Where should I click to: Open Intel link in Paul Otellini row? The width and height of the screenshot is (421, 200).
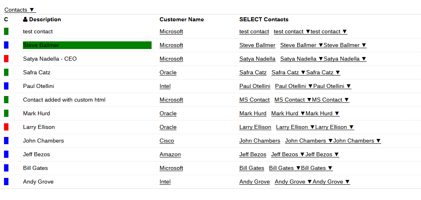click(165, 86)
